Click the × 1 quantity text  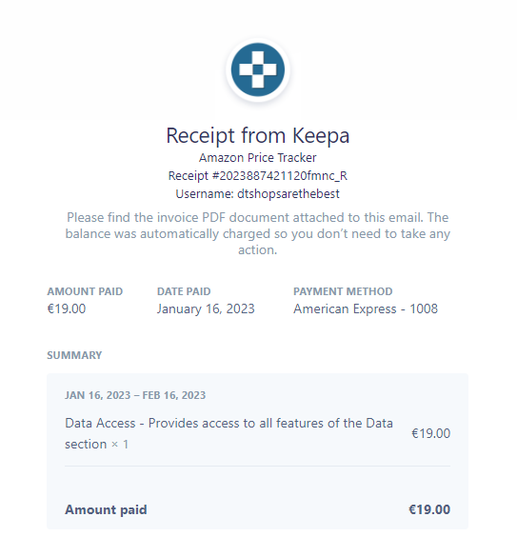120,445
